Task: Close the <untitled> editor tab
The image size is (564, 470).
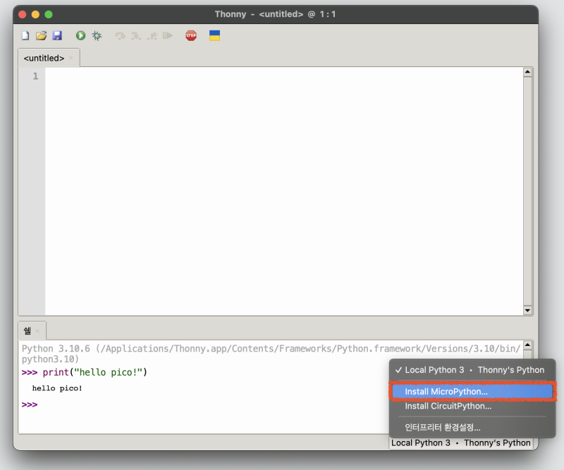Action: [x=71, y=58]
